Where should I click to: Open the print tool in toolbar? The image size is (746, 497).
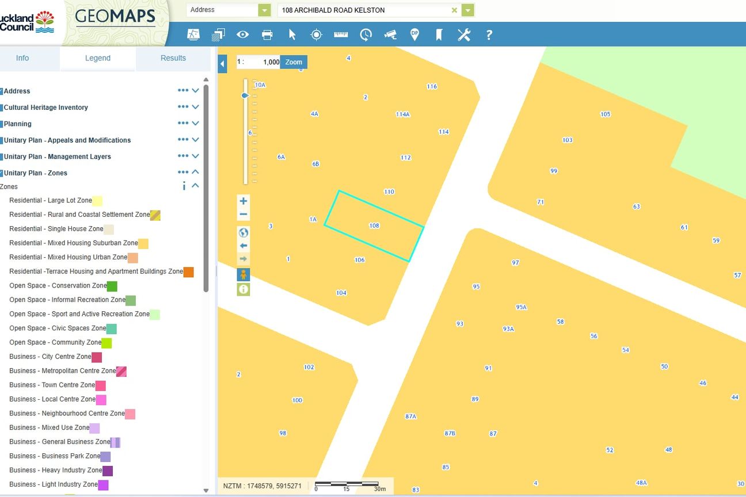[267, 35]
